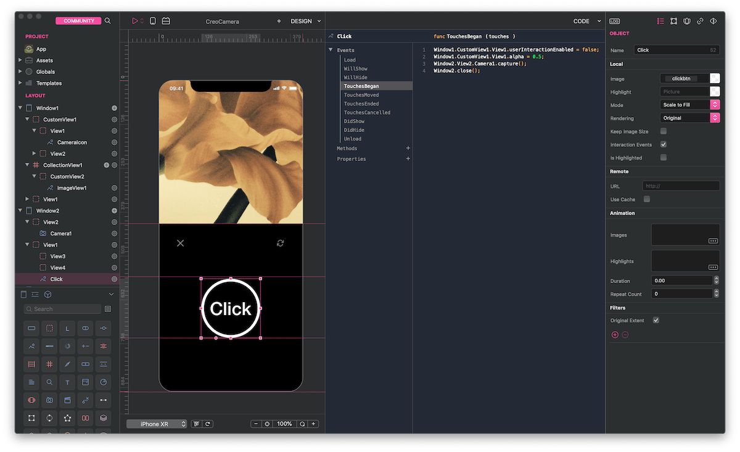Add a new method with Methods plus

tap(408, 149)
